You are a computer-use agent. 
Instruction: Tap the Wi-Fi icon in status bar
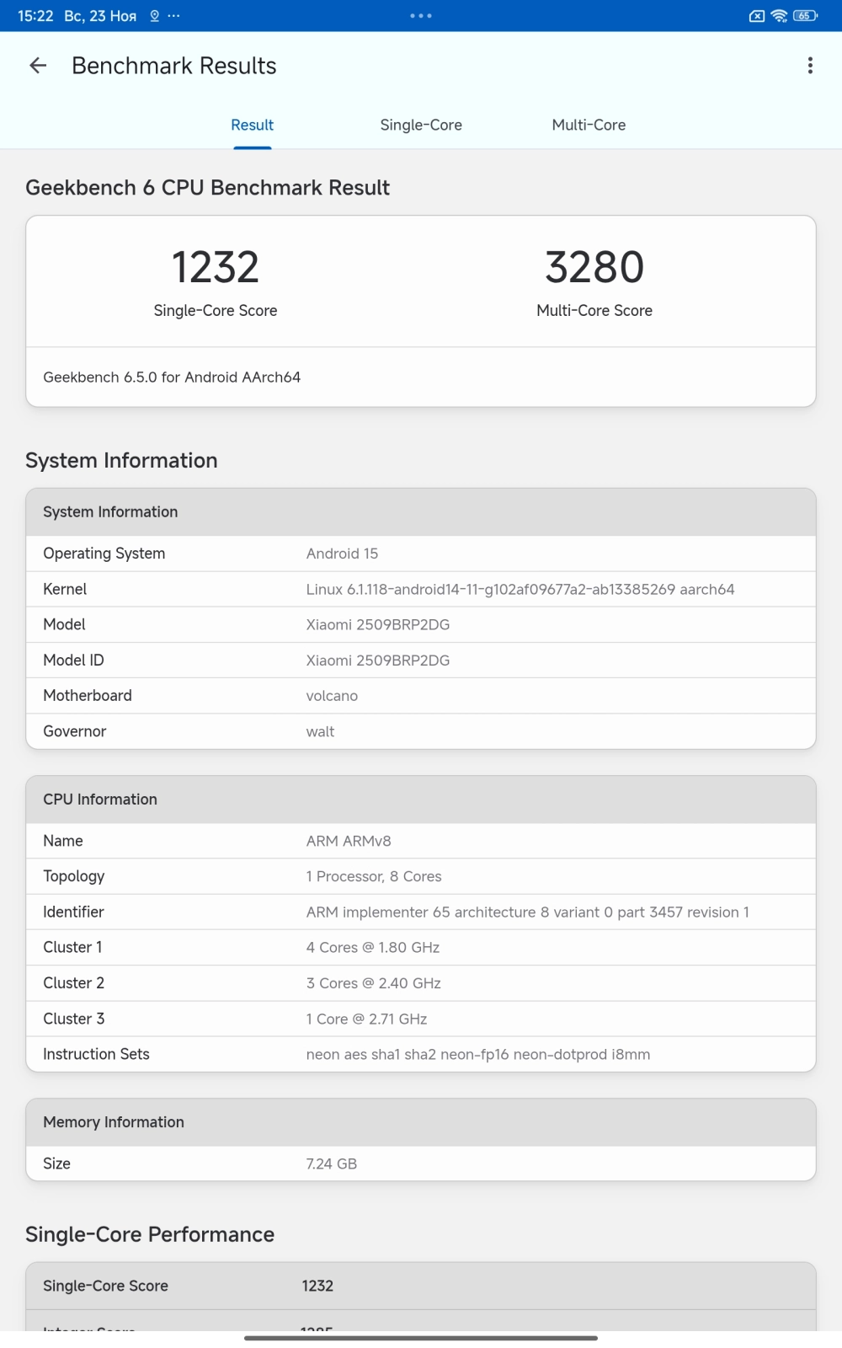(780, 16)
